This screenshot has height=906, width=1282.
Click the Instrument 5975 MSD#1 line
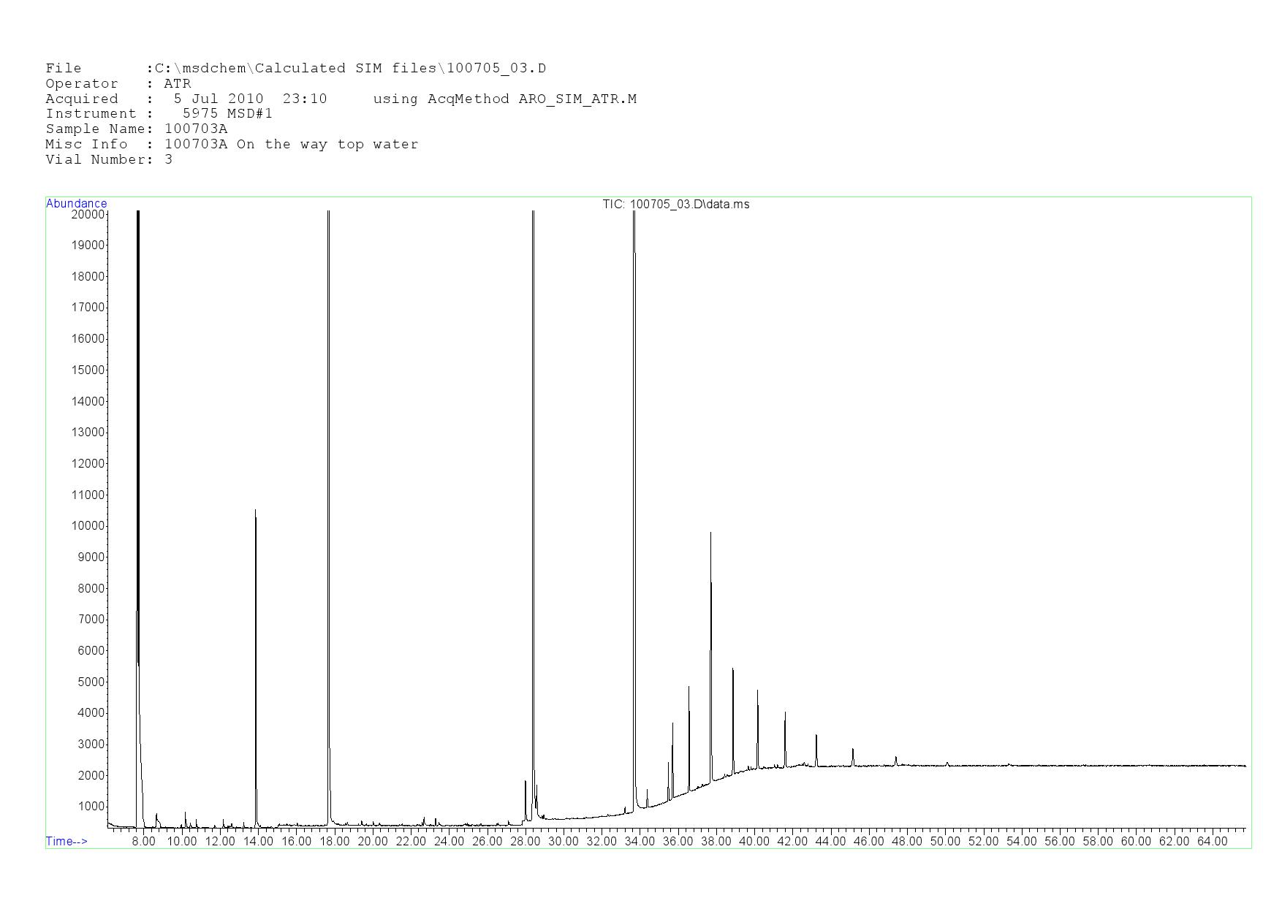point(159,114)
